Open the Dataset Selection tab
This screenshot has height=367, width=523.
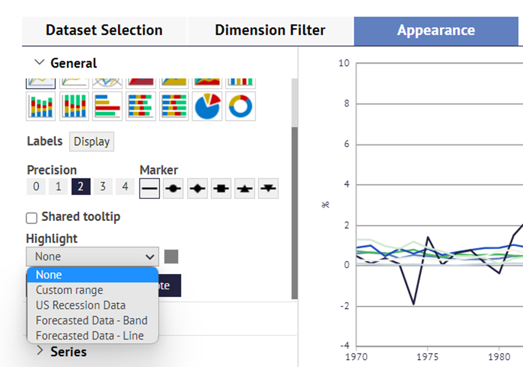104,30
